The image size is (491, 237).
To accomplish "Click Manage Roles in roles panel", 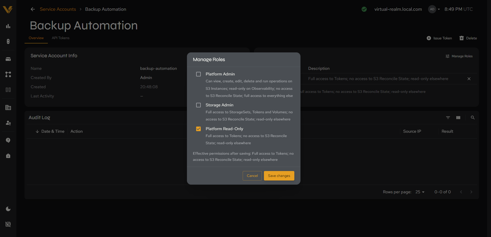I will coord(459,56).
